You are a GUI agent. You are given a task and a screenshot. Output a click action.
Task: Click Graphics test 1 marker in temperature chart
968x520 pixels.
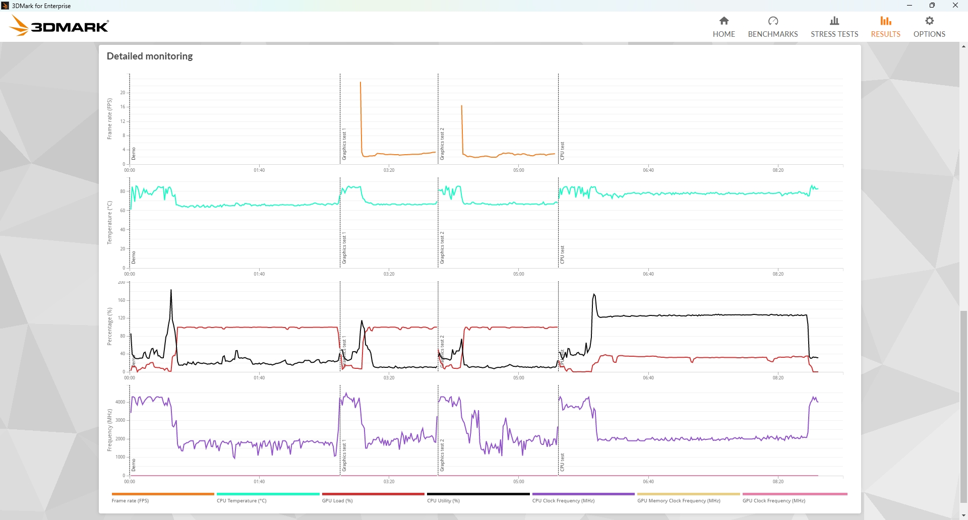pyautogui.click(x=344, y=248)
